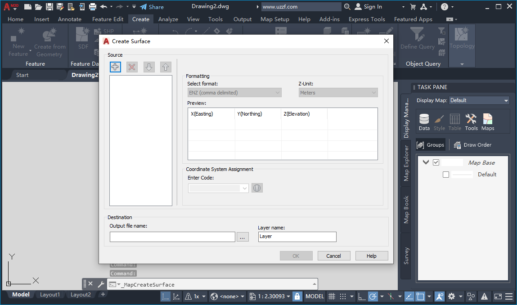The height and width of the screenshot is (305, 517).
Task: Click the move-down arrow icon in Source
Action: tap(148, 67)
